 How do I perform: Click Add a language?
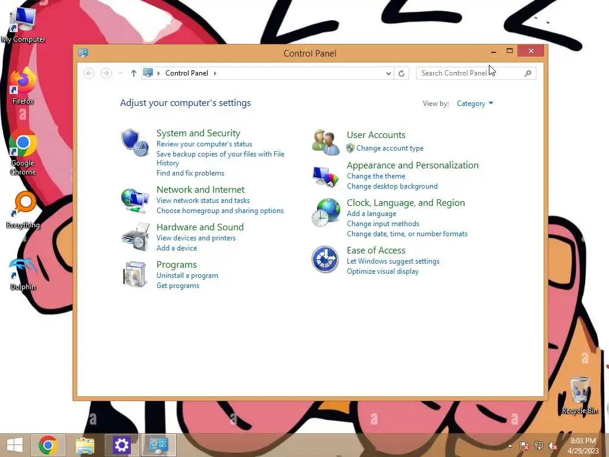tap(372, 214)
